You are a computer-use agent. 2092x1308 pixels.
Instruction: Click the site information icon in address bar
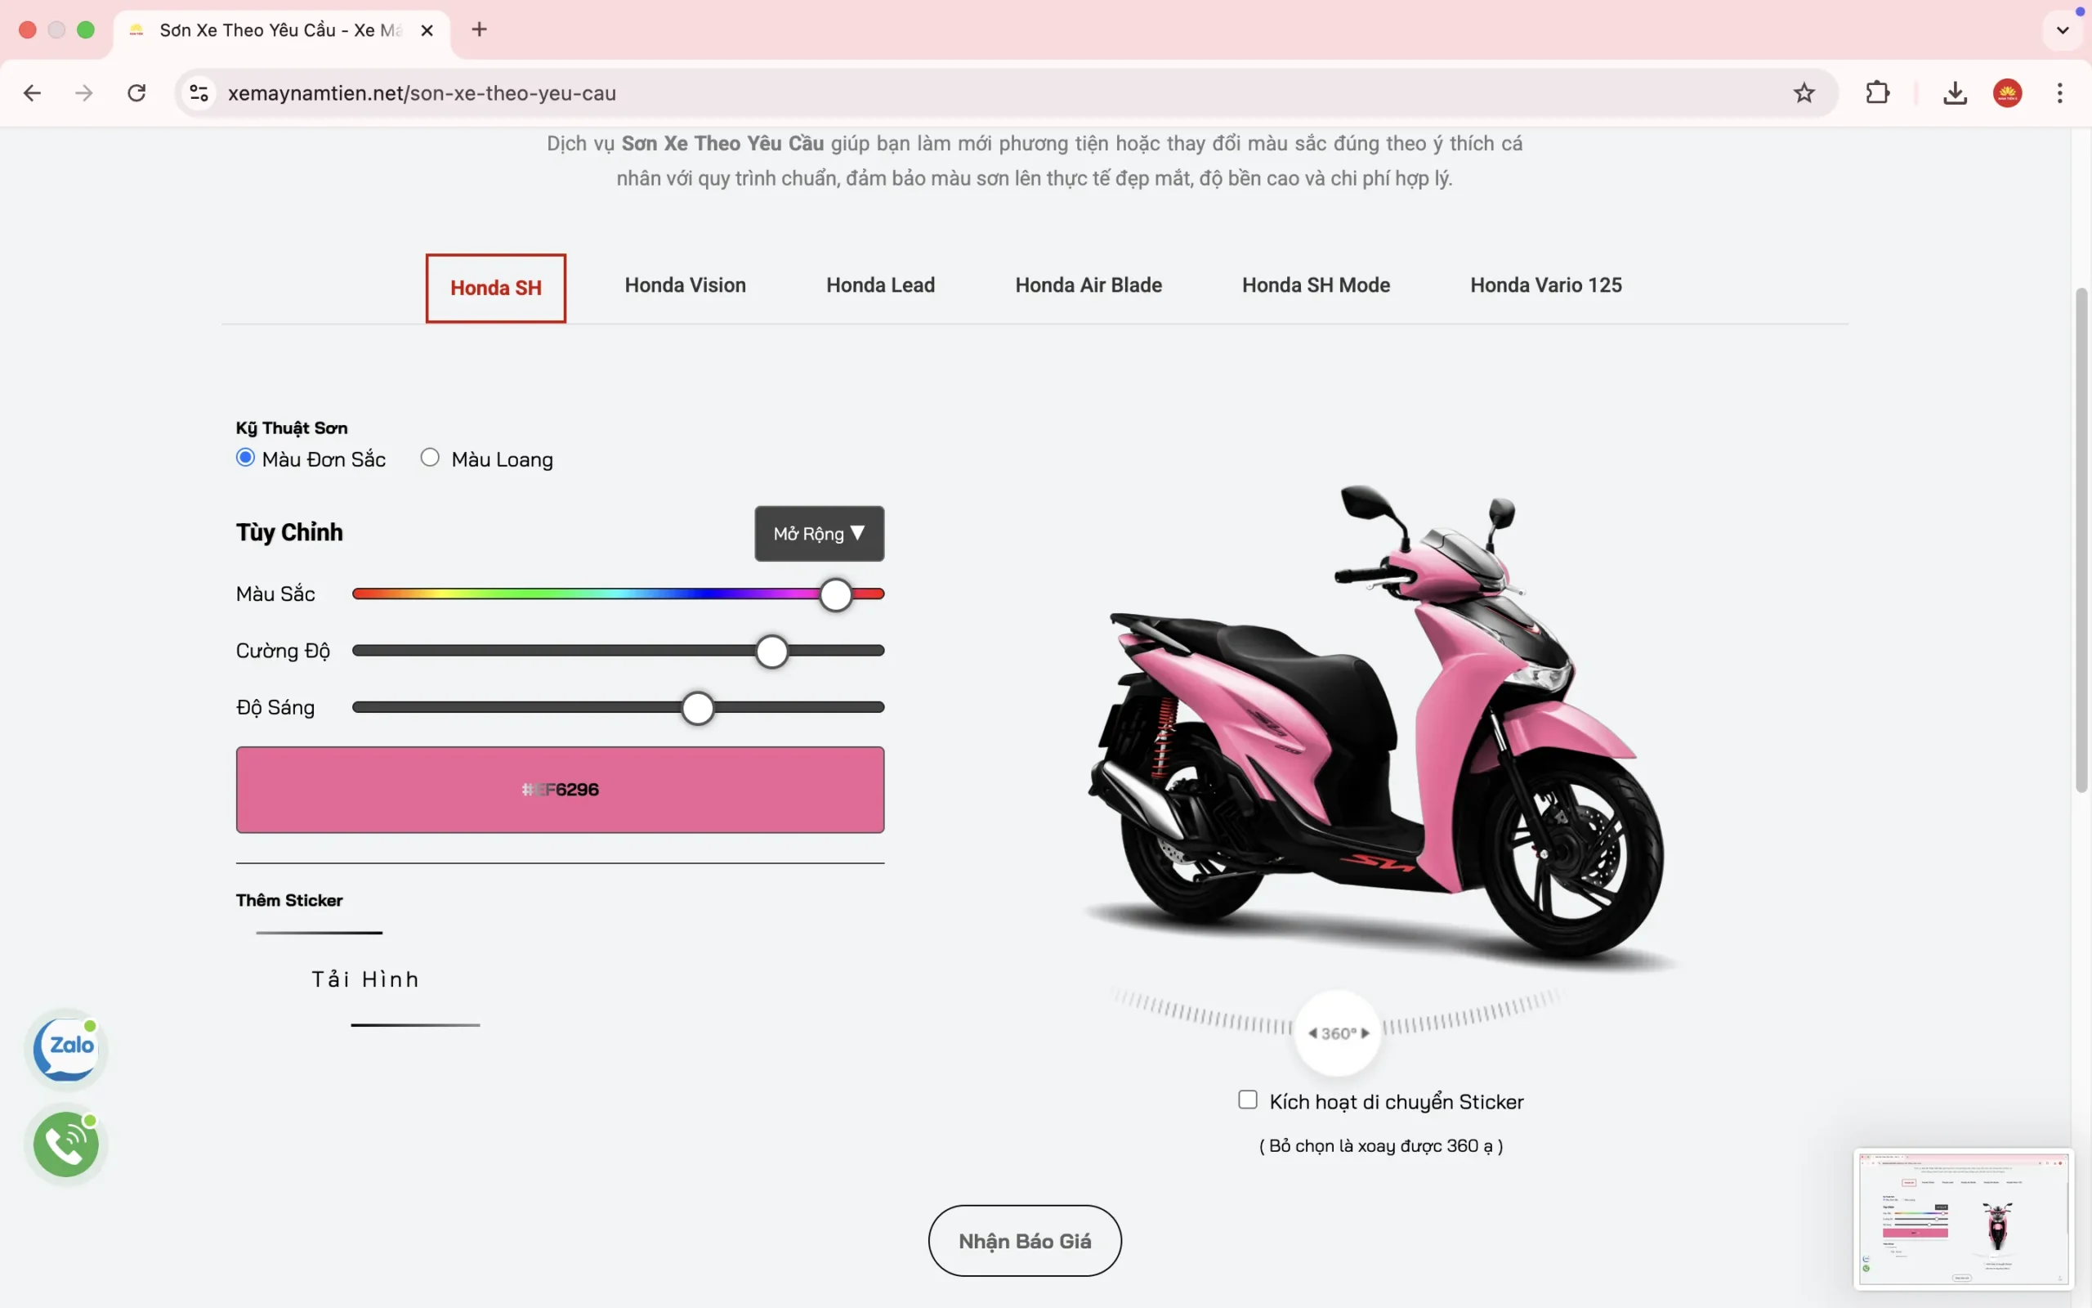tap(199, 92)
